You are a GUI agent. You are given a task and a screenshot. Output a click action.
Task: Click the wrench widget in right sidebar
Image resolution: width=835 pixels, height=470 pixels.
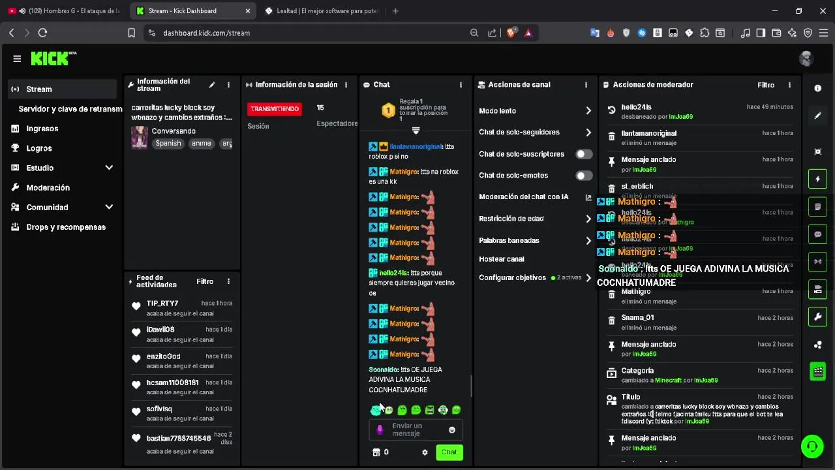click(817, 317)
